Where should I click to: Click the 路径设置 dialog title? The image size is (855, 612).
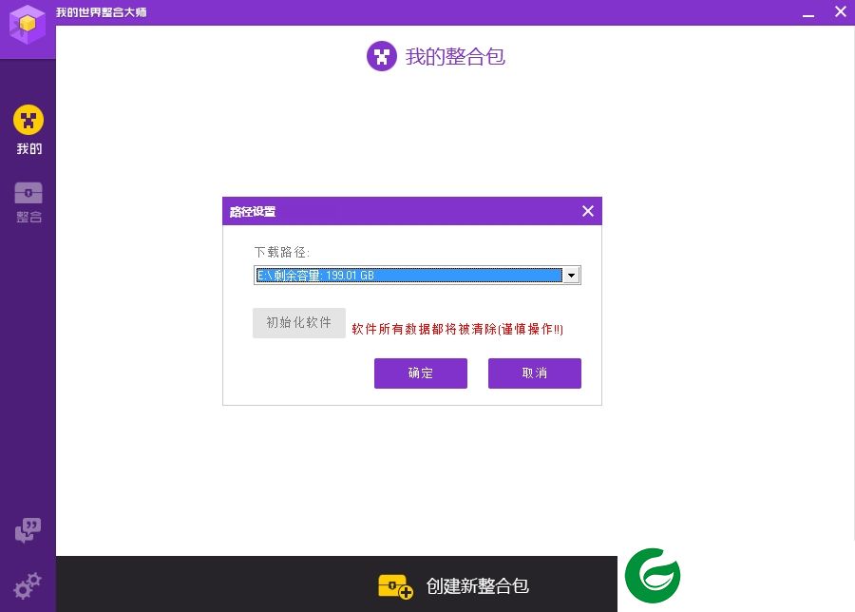(253, 212)
